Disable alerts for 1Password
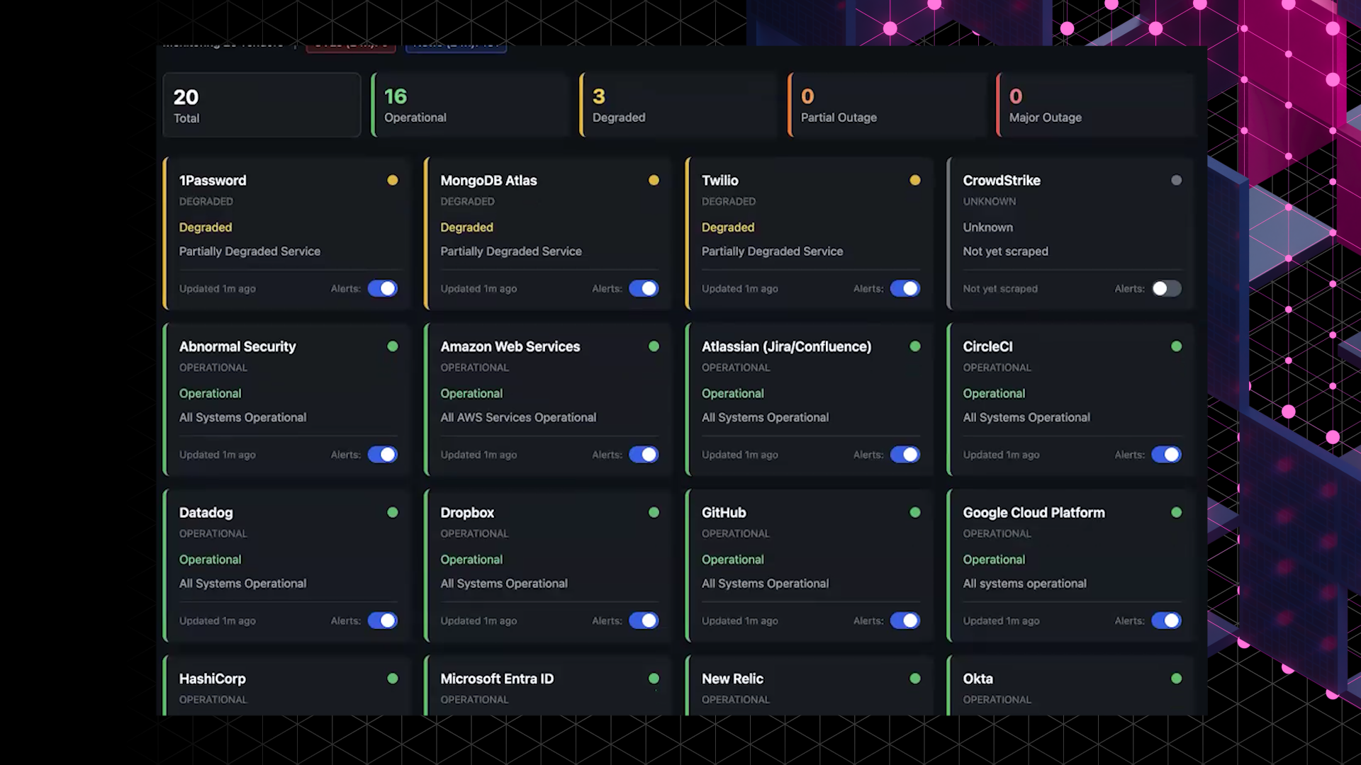This screenshot has height=765, width=1361. [383, 288]
